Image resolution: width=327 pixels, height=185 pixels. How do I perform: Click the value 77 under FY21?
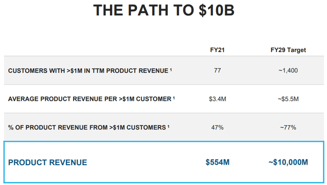pyautogui.click(x=217, y=70)
